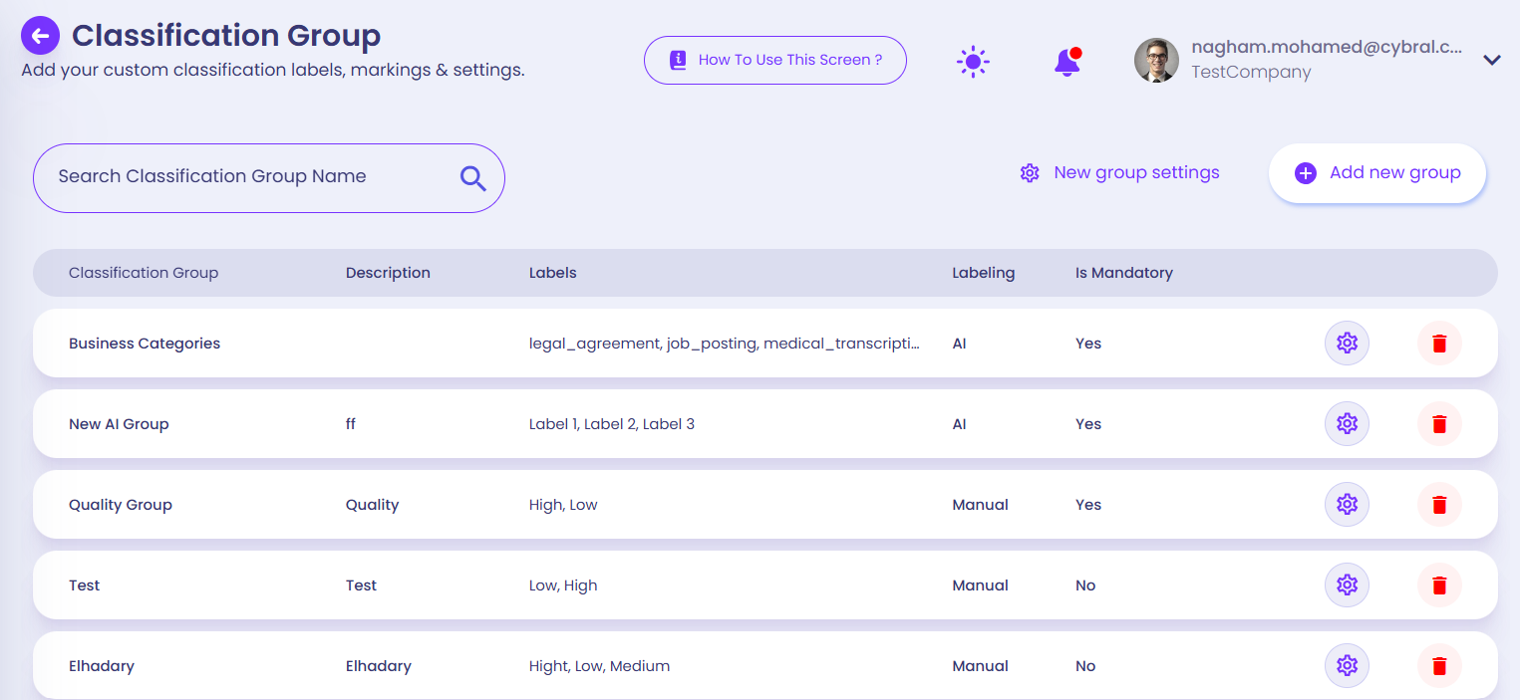Open settings gear for New AI Group
The width and height of the screenshot is (1520, 700).
(1347, 424)
